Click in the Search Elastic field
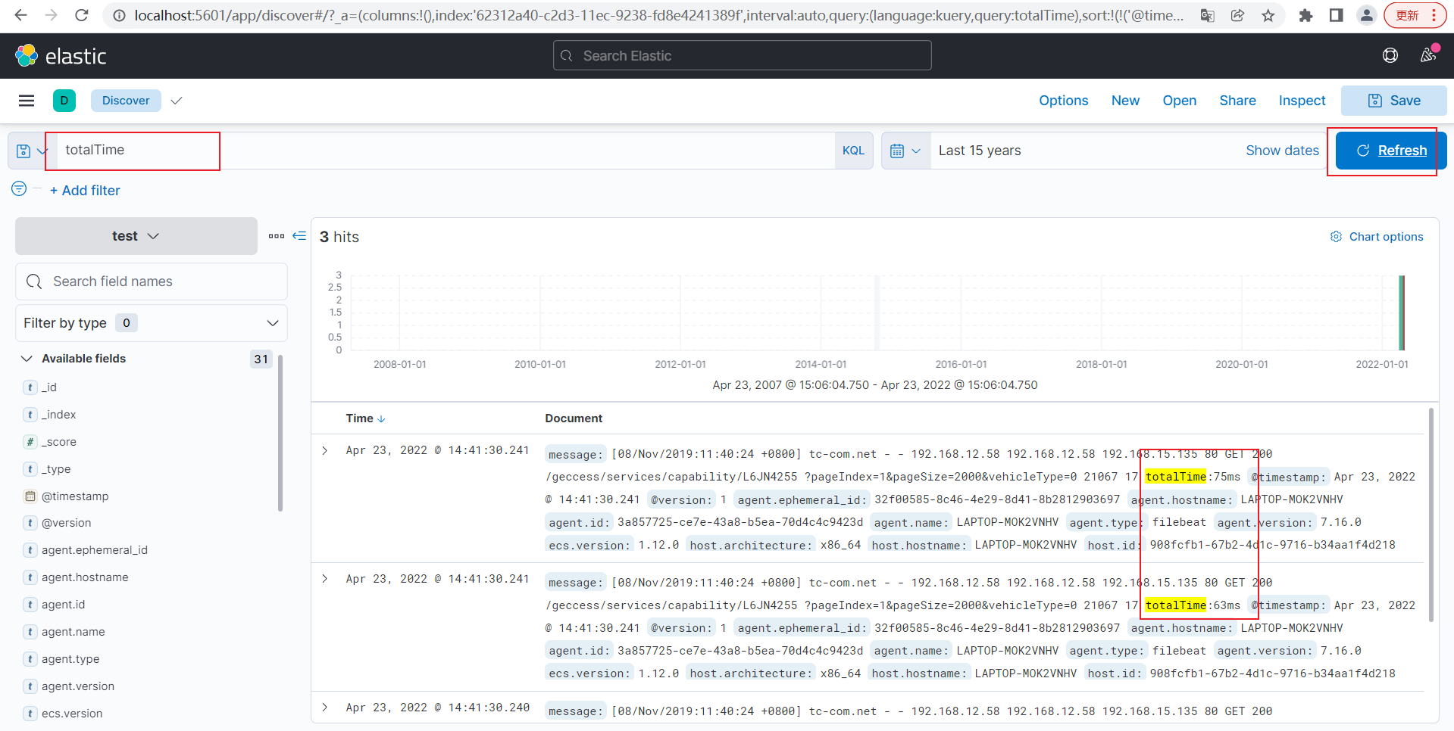 743,55
